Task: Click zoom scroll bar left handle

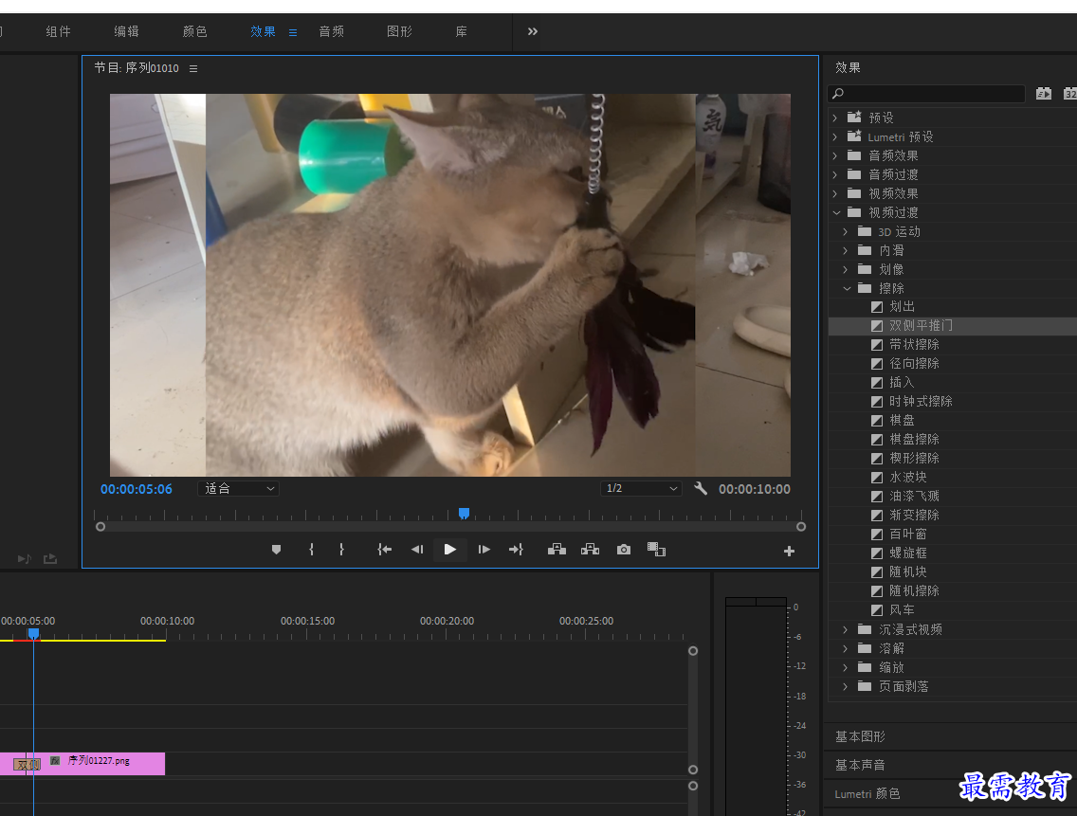Action: [x=100, y=527]
